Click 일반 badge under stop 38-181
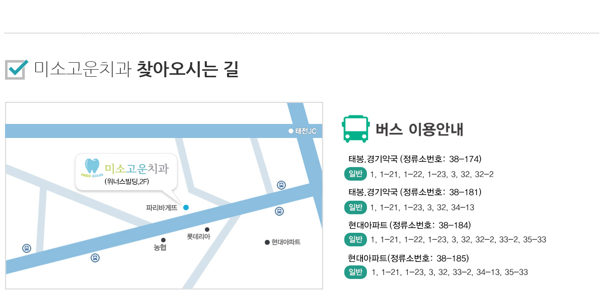The width and height of the screenshot is (604, 290). (x=355, y=207)
